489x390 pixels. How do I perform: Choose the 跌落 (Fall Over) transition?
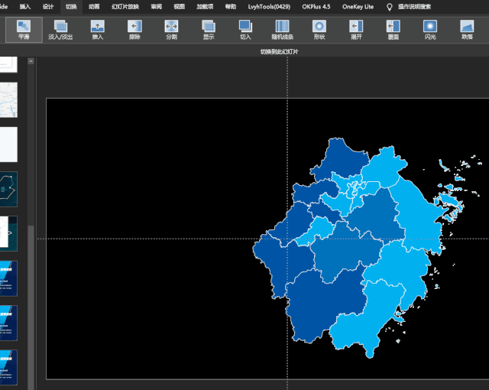click(x=467, y=30)
